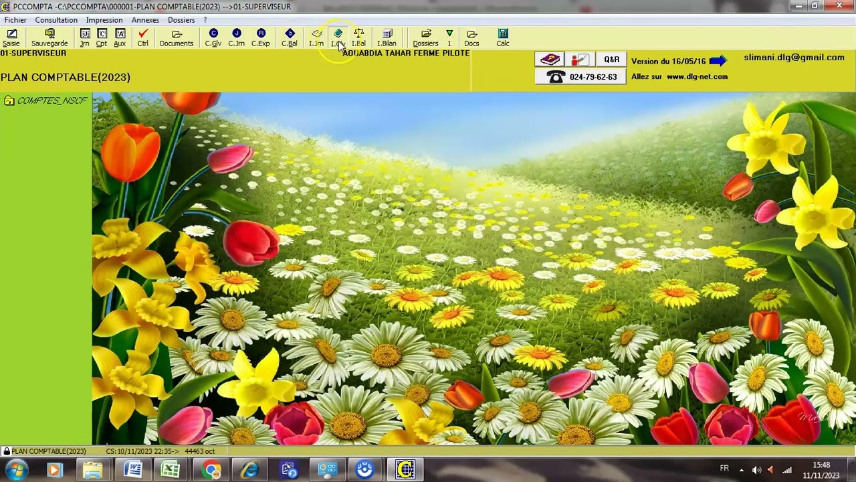Print the balance sheet with I.Bilan
Image resolution: width=856 pixels, height=482 pixels.
click(387, 38)
